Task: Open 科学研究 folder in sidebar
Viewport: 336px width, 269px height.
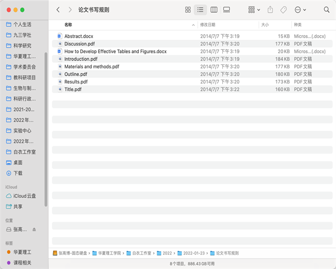Action: click(22, 45)
